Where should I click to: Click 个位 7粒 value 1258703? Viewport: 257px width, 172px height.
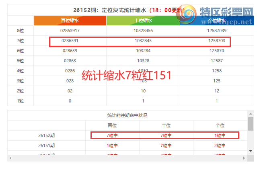pos(217,41)
